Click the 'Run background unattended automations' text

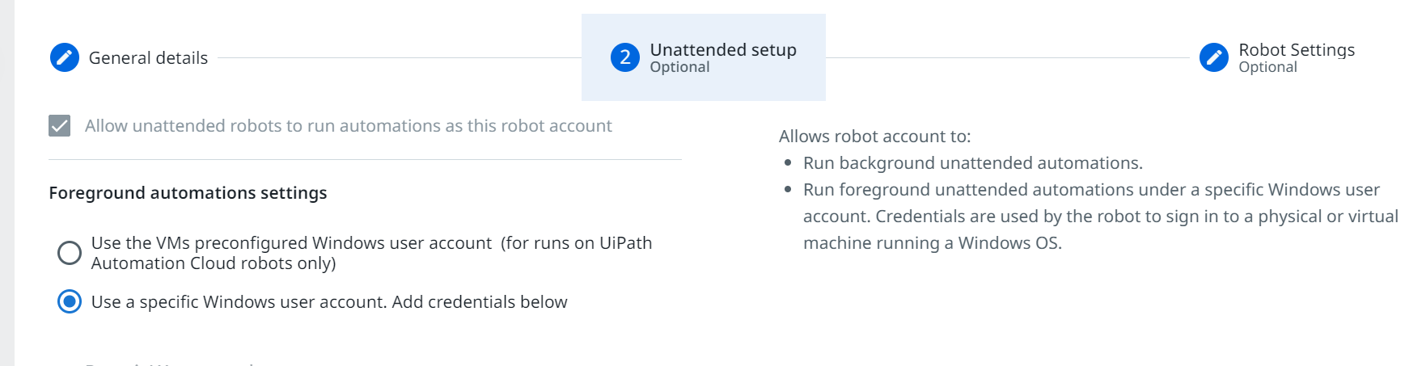(972, 163)
